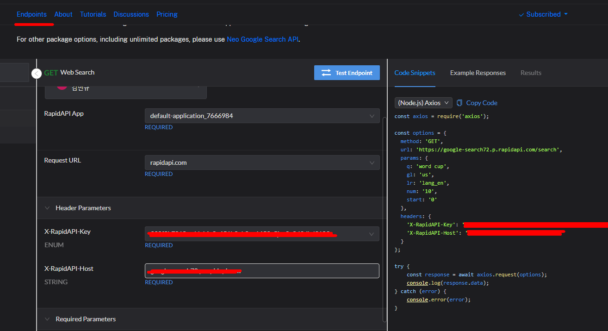
Task: Click the X-RapidAPI-Key label
Action: [x=68, y=231]
